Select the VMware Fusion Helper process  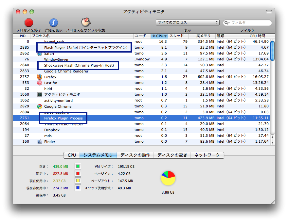pyautogui.click(x=63, y=124)
